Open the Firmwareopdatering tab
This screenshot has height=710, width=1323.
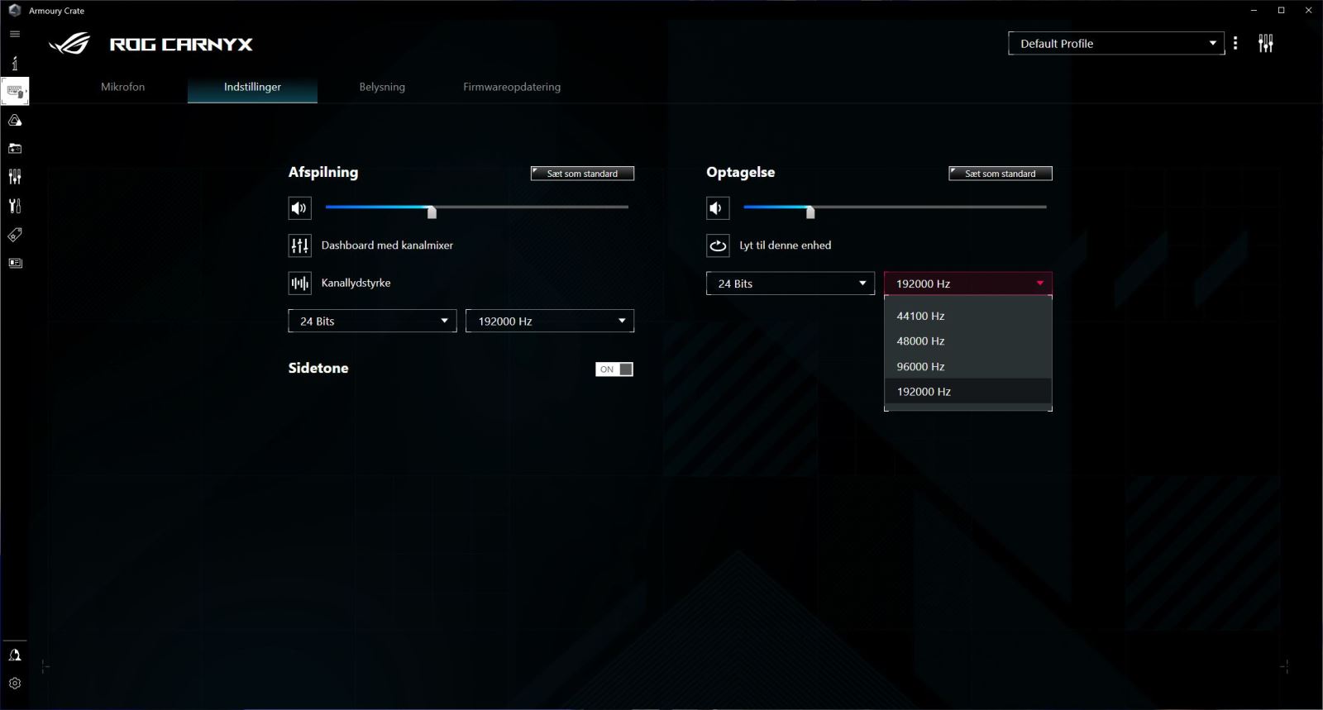pyautogui.click(x=512, y=87)
